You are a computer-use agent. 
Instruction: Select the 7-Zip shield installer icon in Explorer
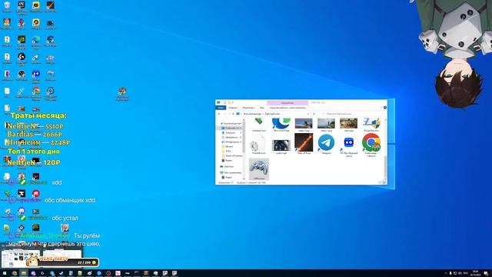[x=371, y=125]
